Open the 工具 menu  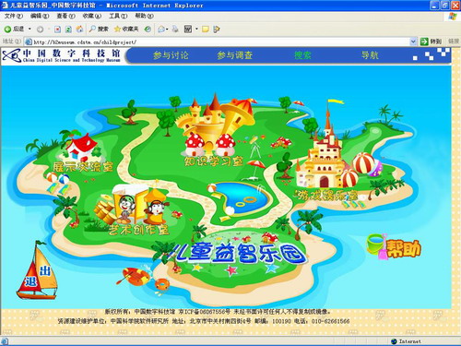[x=118, y=16]
